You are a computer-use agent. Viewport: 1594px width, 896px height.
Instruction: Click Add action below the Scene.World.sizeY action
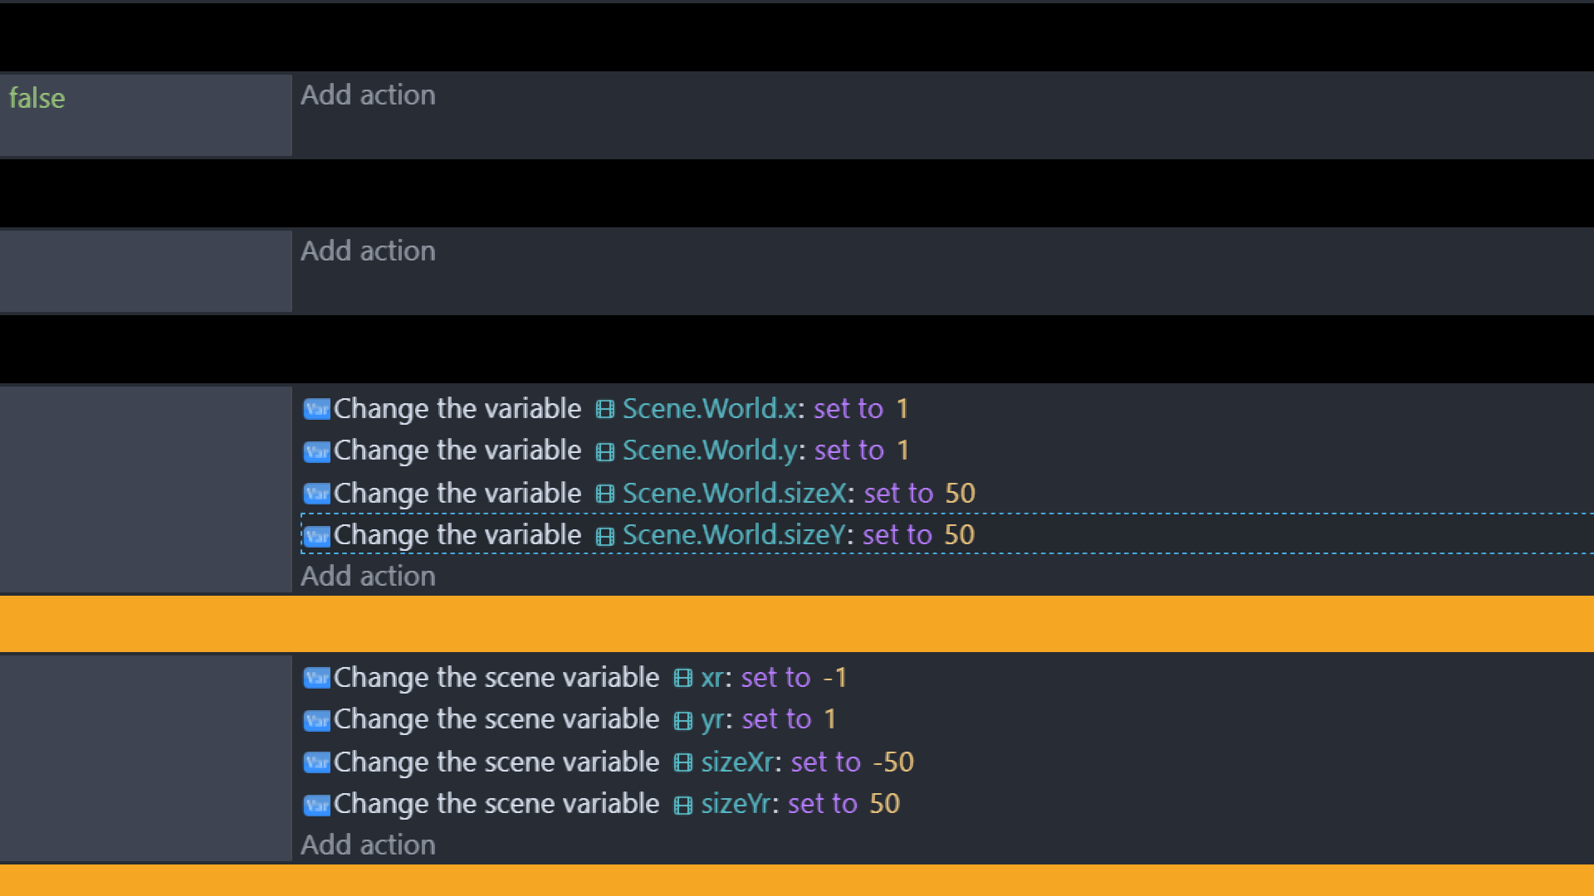click(368, 576)
